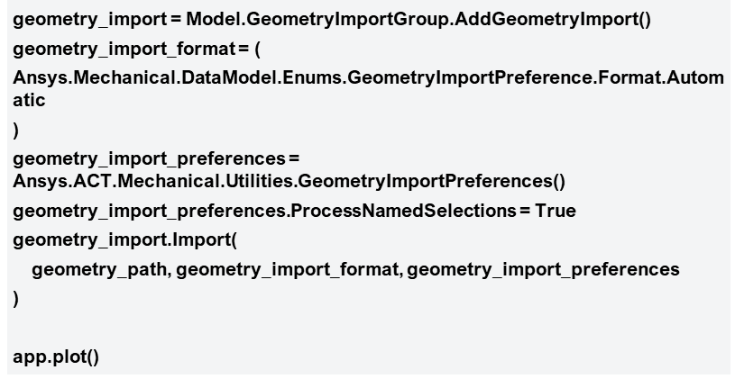Click geometry_import_preferences = assignment text
Screen dimensions: 735x379
point(156,159)
